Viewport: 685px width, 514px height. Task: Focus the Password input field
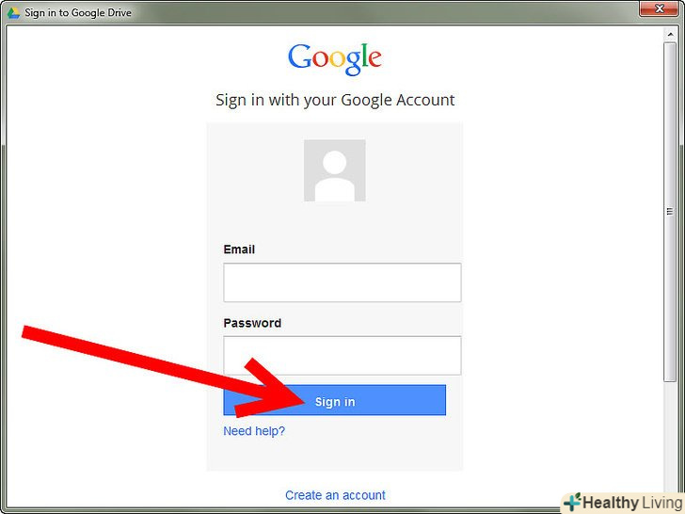tap(342, 355)
